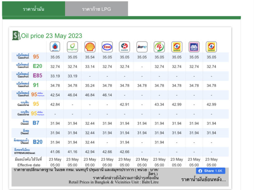Click the green fuel pump dollar icon
This screenshot has height=190, width=254.
click(x=16, y=35)
